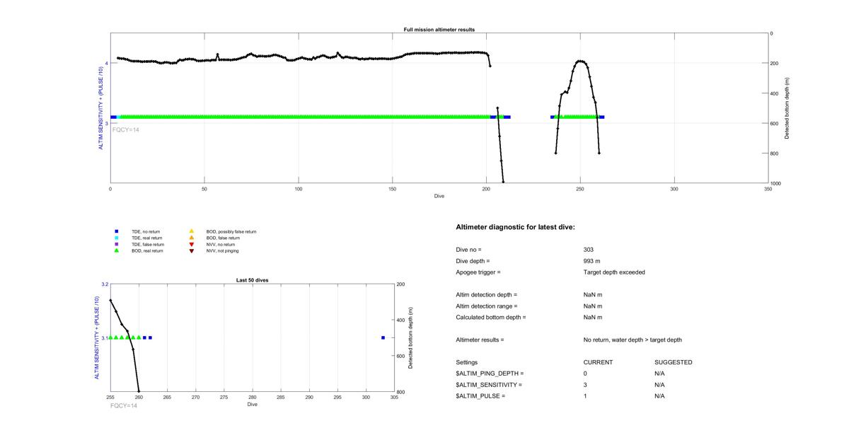Click the 'Dive' x-axis label of the Last 50 dives plot

click(x=252, y=404)
